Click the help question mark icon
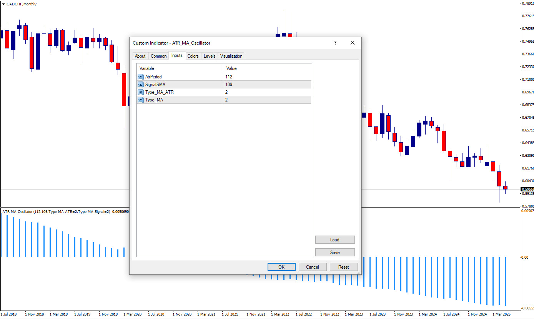The width and height of the screenshot is (534, 319). (x=335, y=43)
